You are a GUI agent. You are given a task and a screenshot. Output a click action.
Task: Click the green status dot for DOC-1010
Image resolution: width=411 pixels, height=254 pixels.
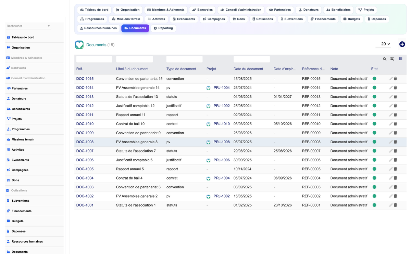point(374,124)
